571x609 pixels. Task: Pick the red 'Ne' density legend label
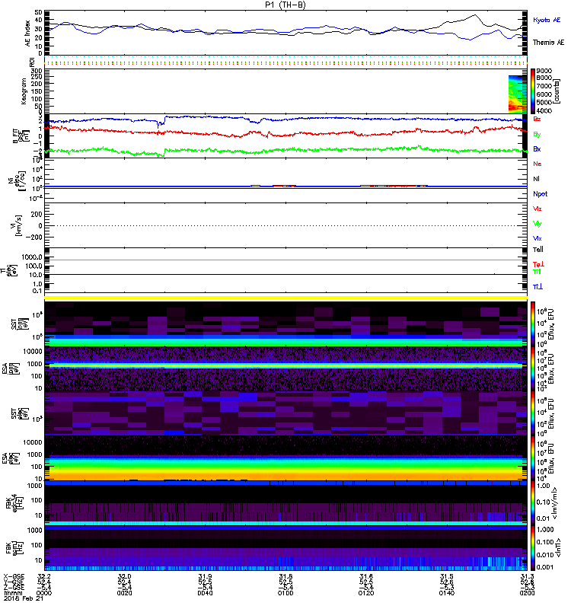tap(538, 164)
